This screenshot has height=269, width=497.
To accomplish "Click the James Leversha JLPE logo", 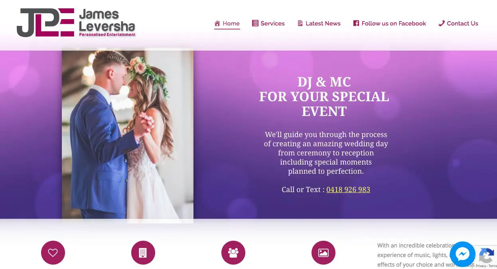I will pos(76,23).
